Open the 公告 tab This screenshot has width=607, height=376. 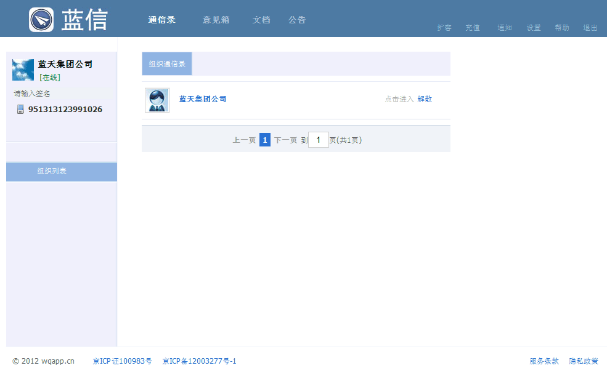click(x=296, y=19)
